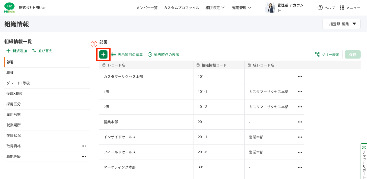367x179 pixels.
Task: Show past point-in-time view (過去時点の表示)
Action: point(163,54)
